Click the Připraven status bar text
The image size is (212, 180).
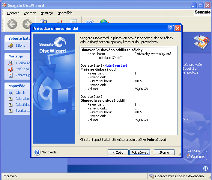pyautogui.click(x=10, y=176)
